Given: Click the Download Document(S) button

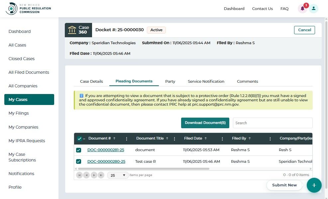Looking at the screenshot, I should (205, 123).
